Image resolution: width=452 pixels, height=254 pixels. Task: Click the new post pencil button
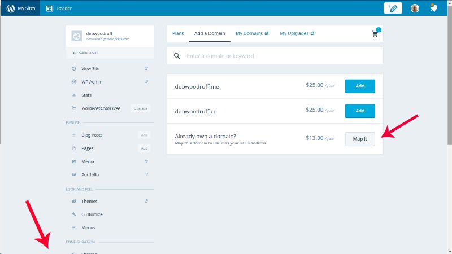pos(393,8)
